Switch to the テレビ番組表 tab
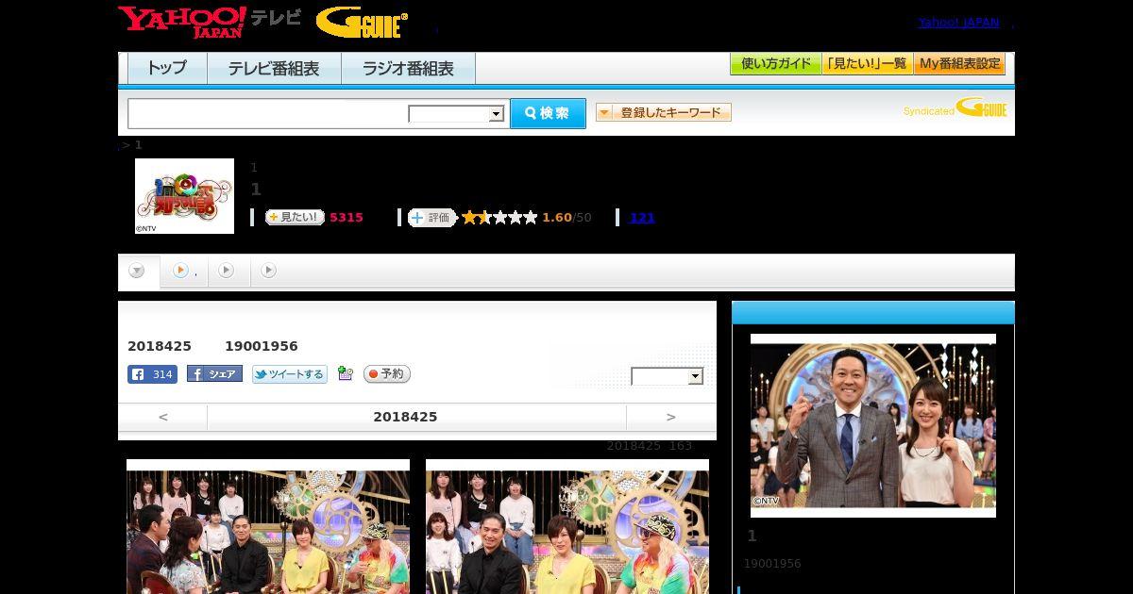Image resolution: width=1133 pixels, height=594 pixels. click(x=274, y=69)
